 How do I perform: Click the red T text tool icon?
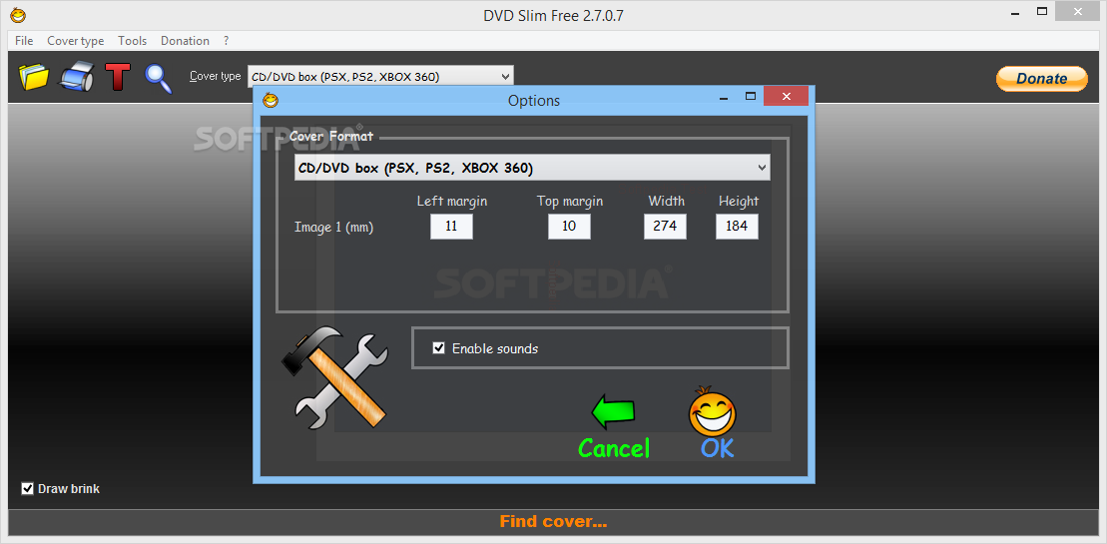tap(118, 76)
